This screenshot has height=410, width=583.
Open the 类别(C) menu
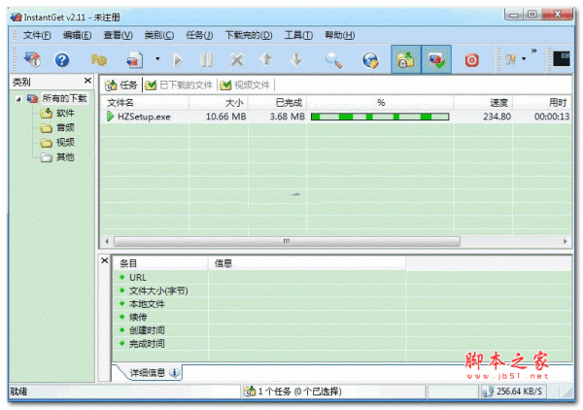[x=159, y=35]
